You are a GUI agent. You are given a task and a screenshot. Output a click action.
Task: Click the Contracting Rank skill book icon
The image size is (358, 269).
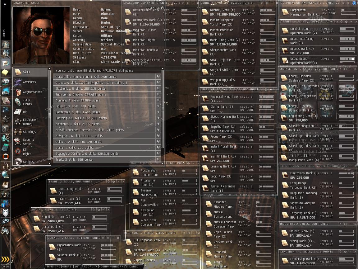coord(53,191)
